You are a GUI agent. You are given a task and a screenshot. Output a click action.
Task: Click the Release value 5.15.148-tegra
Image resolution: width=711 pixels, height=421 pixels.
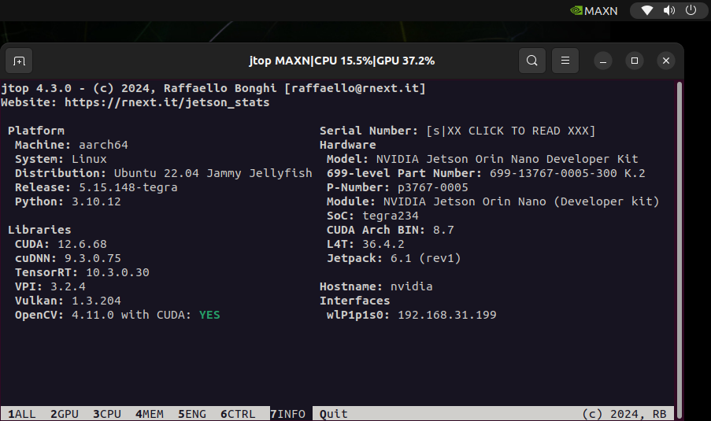coord(128,187)
